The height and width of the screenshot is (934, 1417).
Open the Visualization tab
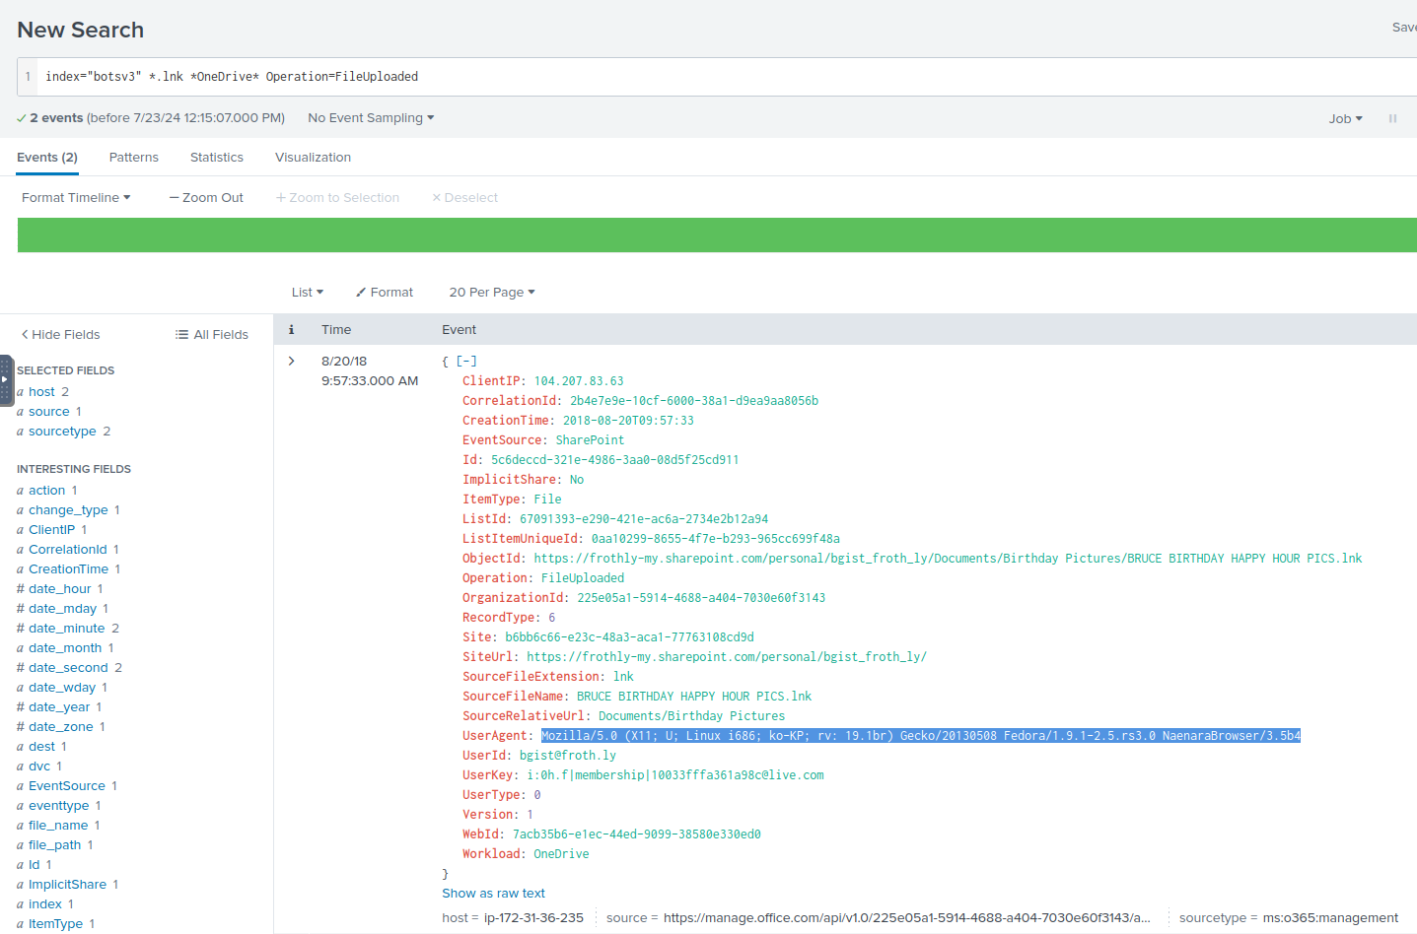click(x=313, y=158)
